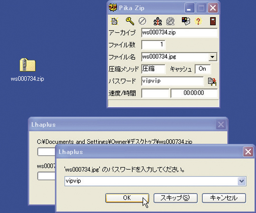The width and height of the screenshot is (256, 213).
Task: Click the upper progress bar in back Lhaplus window
Action: pos(46,152)
